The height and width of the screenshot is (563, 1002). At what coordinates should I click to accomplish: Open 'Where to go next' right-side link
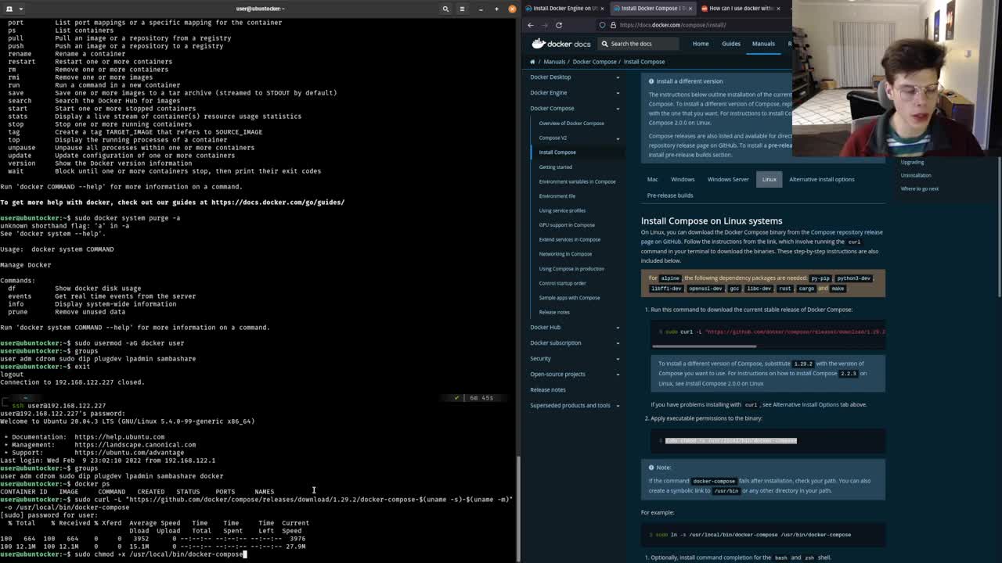click(x=919, y=188)
